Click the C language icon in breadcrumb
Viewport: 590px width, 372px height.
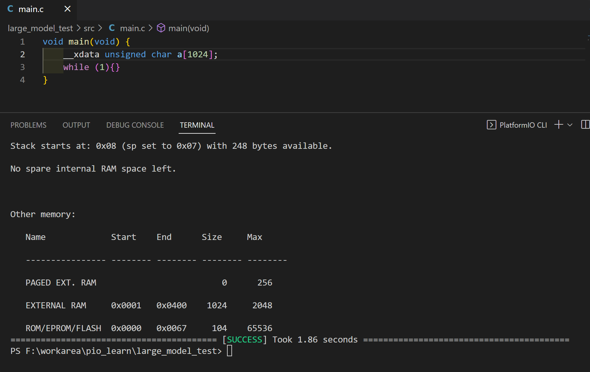coord(112,28)
